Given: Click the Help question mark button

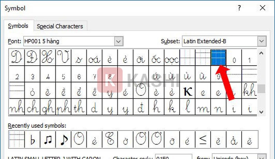Looking at the screenshot, I should 240,7.
